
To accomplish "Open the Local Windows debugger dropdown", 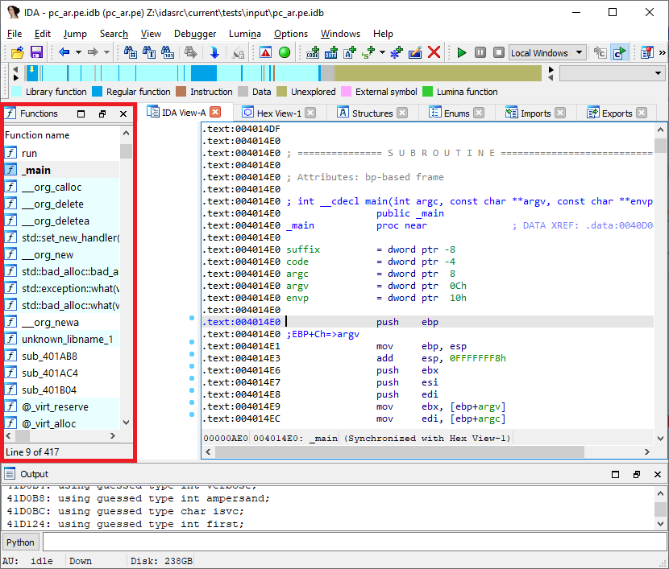I will (547, 52).
